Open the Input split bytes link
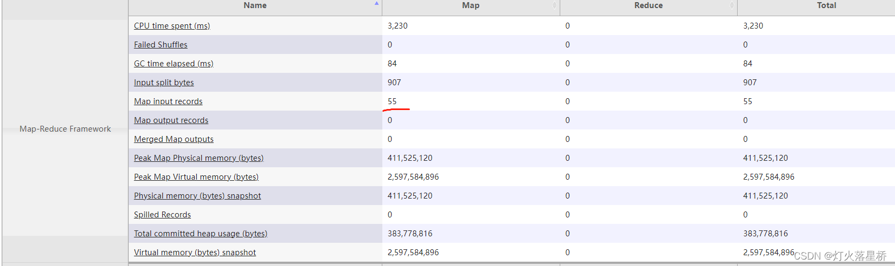Screen dimensions: 895x266 (x=164, y=83)
